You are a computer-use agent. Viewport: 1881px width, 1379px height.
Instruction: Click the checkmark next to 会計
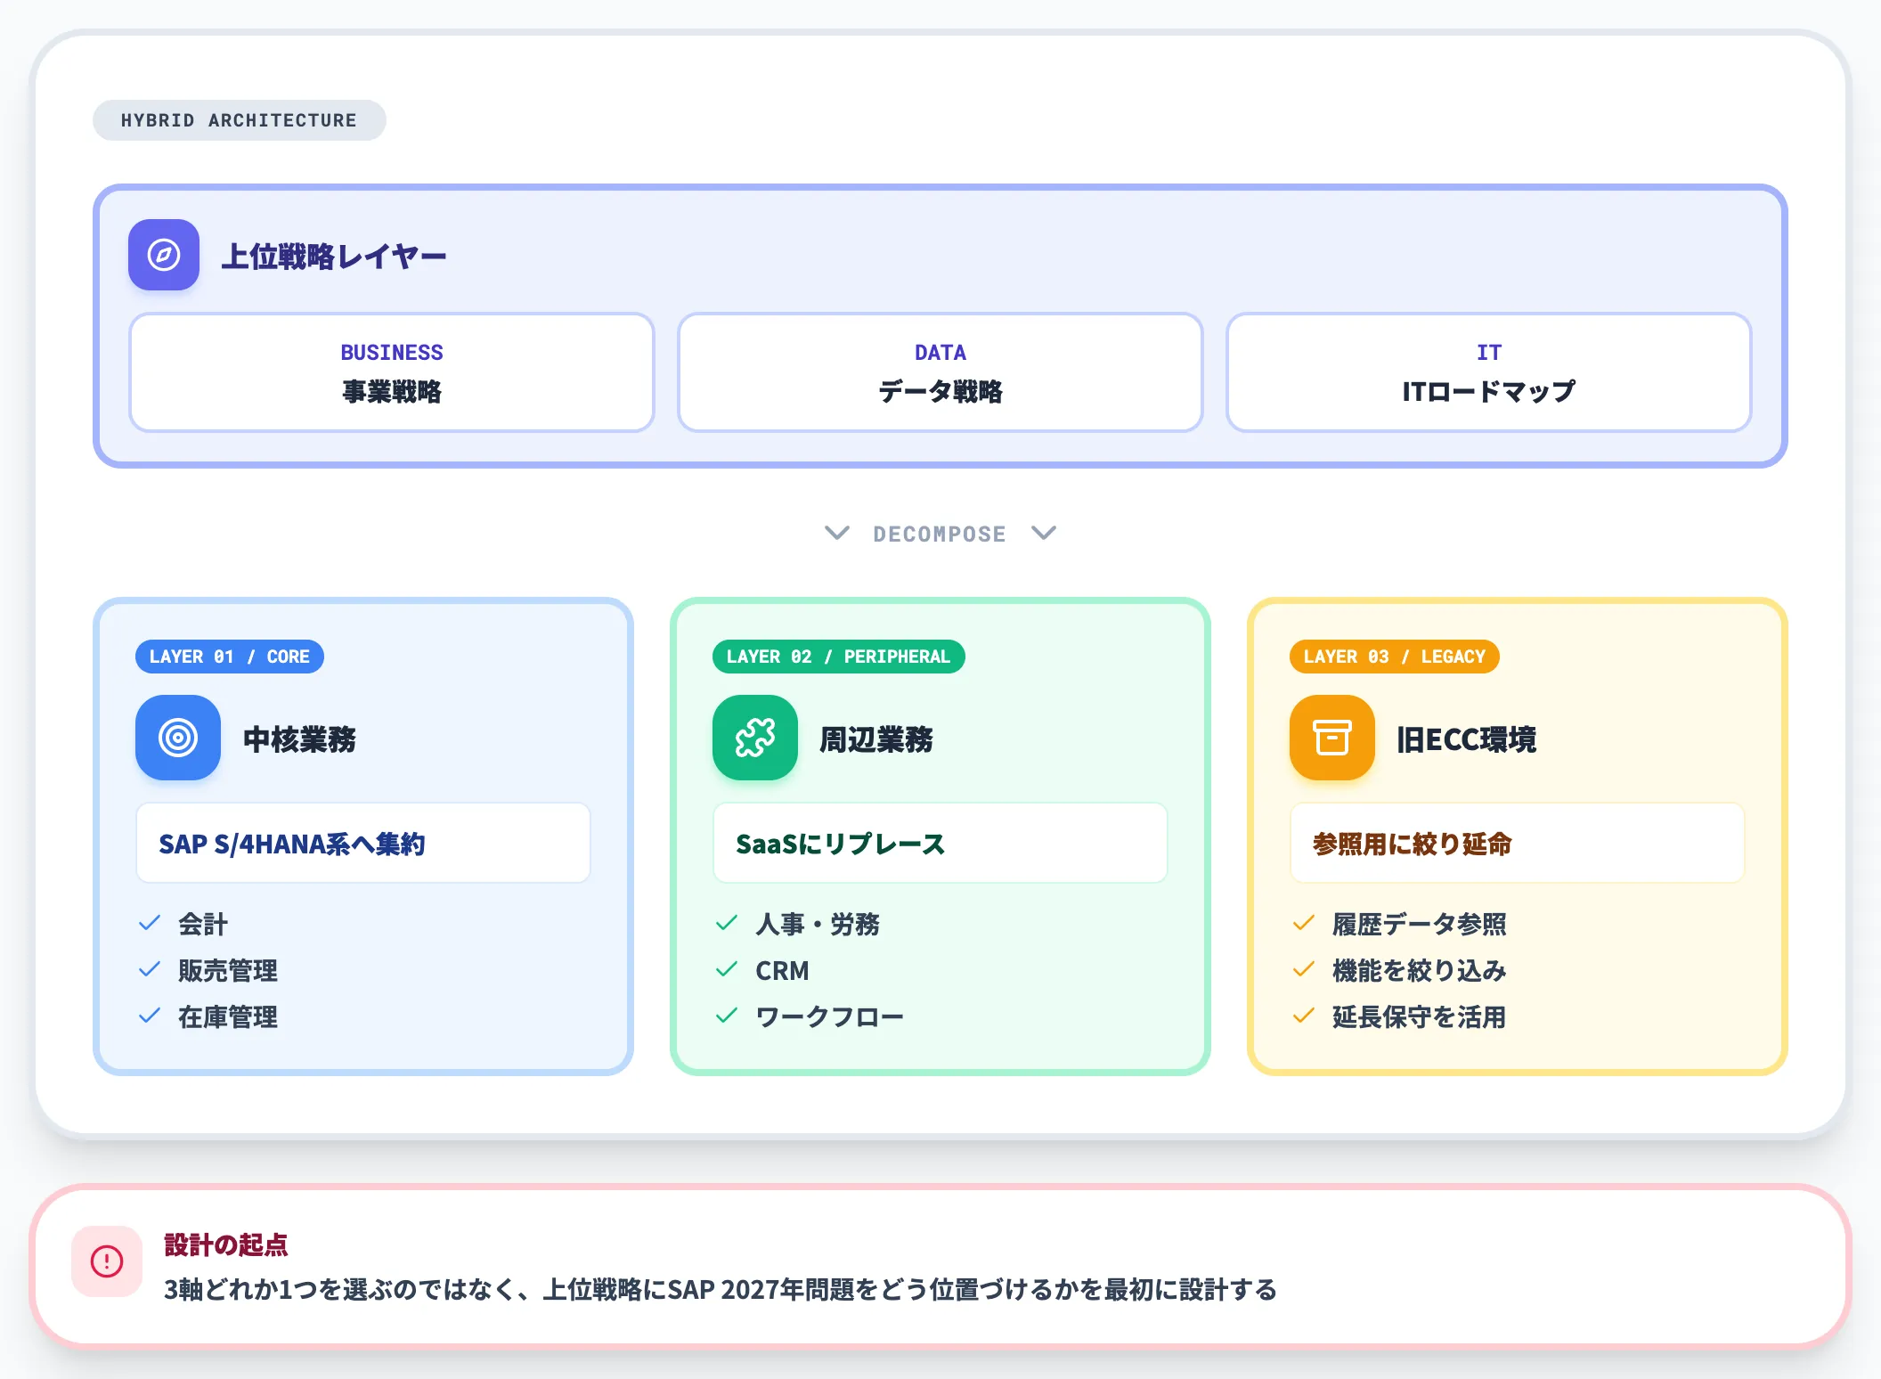[x=150, y=924]
